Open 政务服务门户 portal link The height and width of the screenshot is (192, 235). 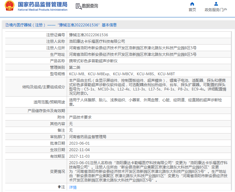pos(216,10)
